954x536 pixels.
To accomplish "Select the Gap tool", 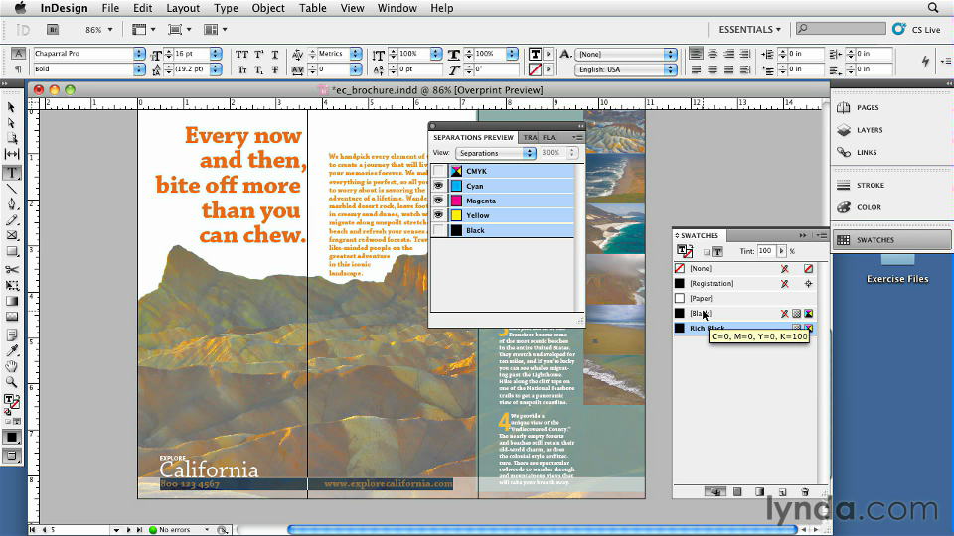I will (x=12, y=154).
